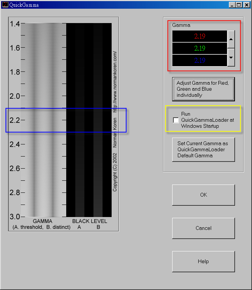The width and height of the screenshot is (252, 290).
Task: Click the 2.2 gamma scale label
Action: [x=15, y=120]
